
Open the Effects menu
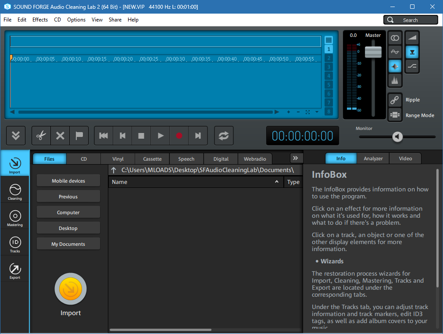(x=40, y=20)
